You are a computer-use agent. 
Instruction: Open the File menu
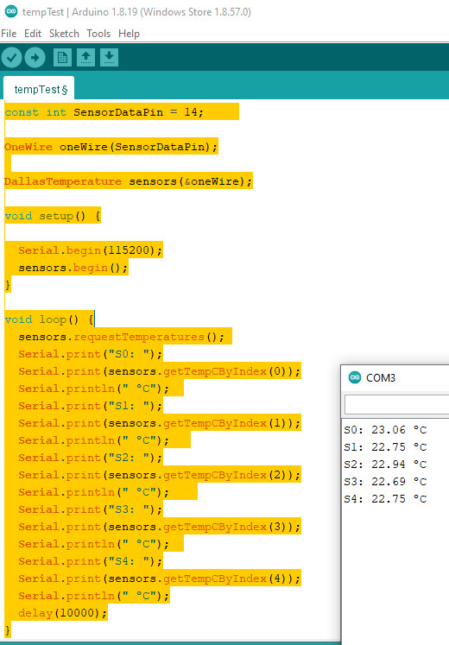click(9, 34)
